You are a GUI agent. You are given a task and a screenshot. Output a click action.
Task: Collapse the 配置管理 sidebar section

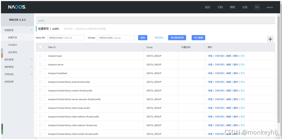tap(17, 30)
